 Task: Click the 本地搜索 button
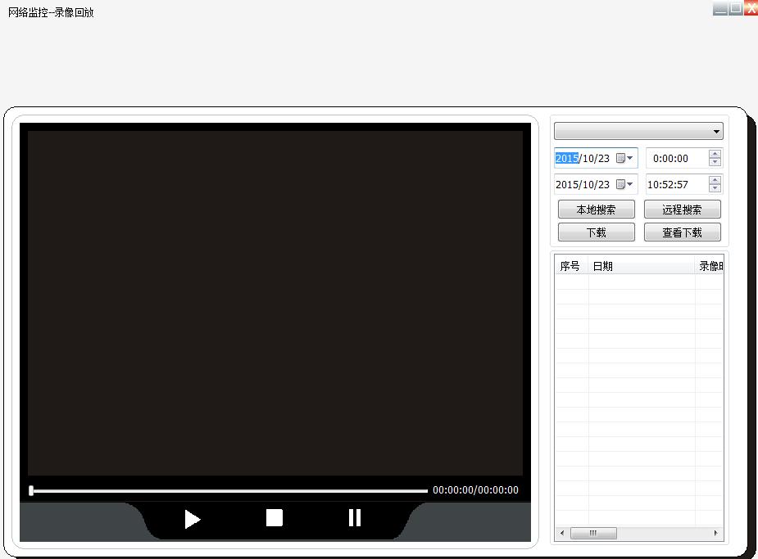(596, 210)
